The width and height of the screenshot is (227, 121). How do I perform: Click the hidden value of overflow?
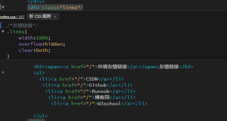click(x=54, y=44)
